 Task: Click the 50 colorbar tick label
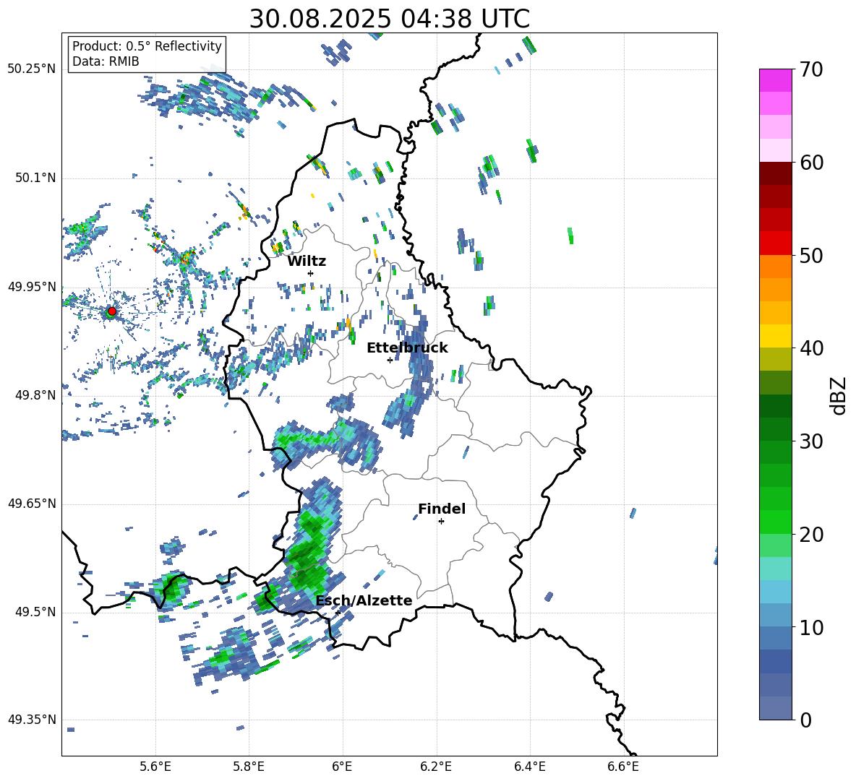click(x=811, y=255)
